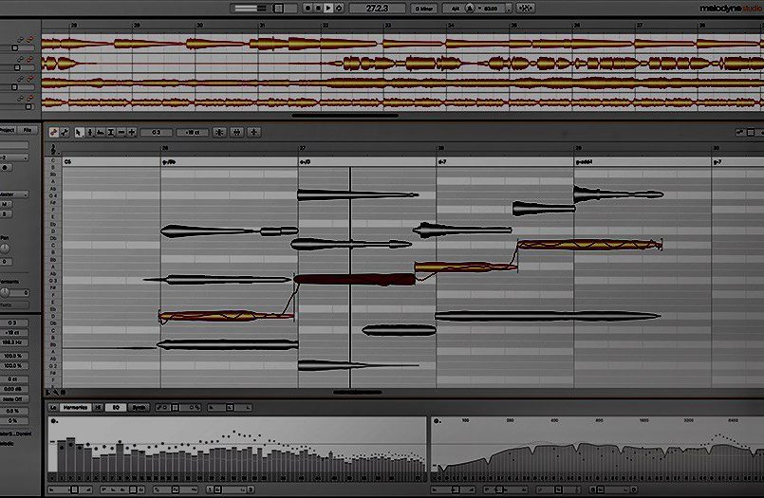Screen dimensions: 764x498
Task: Switch to the Harmonics tab
Action: pos(75,407)
